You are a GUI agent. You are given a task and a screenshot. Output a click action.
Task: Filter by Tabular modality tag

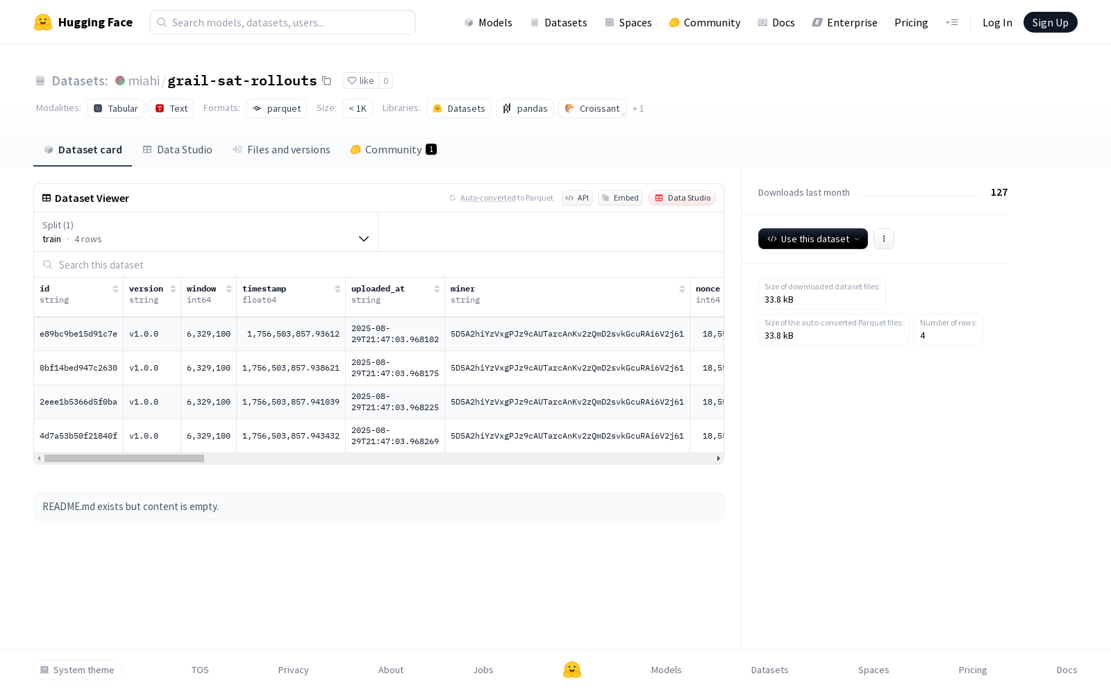click(115, 108)
